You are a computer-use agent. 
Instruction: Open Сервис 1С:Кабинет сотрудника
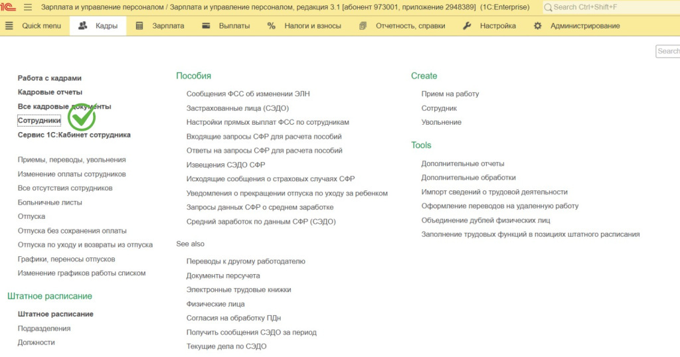pos(74,135)
